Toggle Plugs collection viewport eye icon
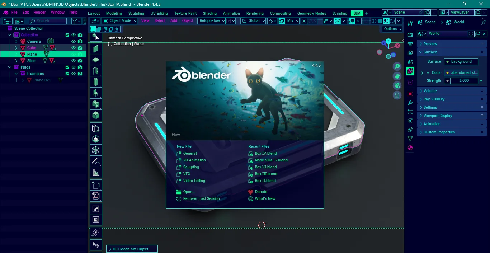 click(74, 67)
